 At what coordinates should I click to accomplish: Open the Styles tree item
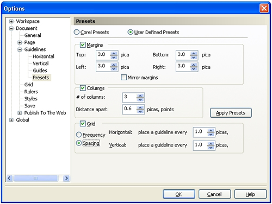coord(31,99)
